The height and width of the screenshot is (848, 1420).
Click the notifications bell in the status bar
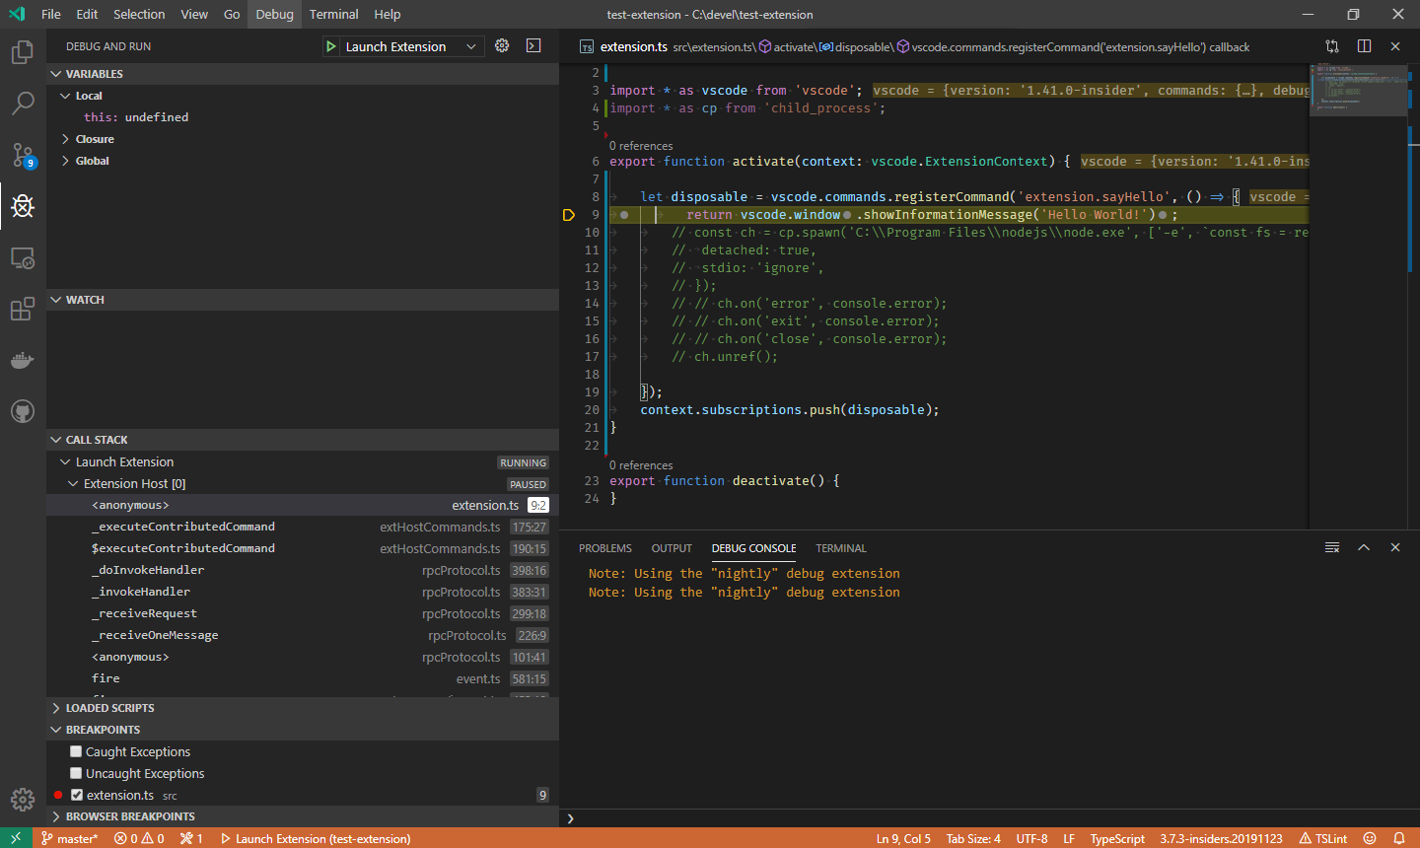[1398, 838]
